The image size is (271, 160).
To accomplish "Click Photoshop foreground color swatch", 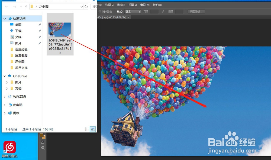I will coord(41,135).
